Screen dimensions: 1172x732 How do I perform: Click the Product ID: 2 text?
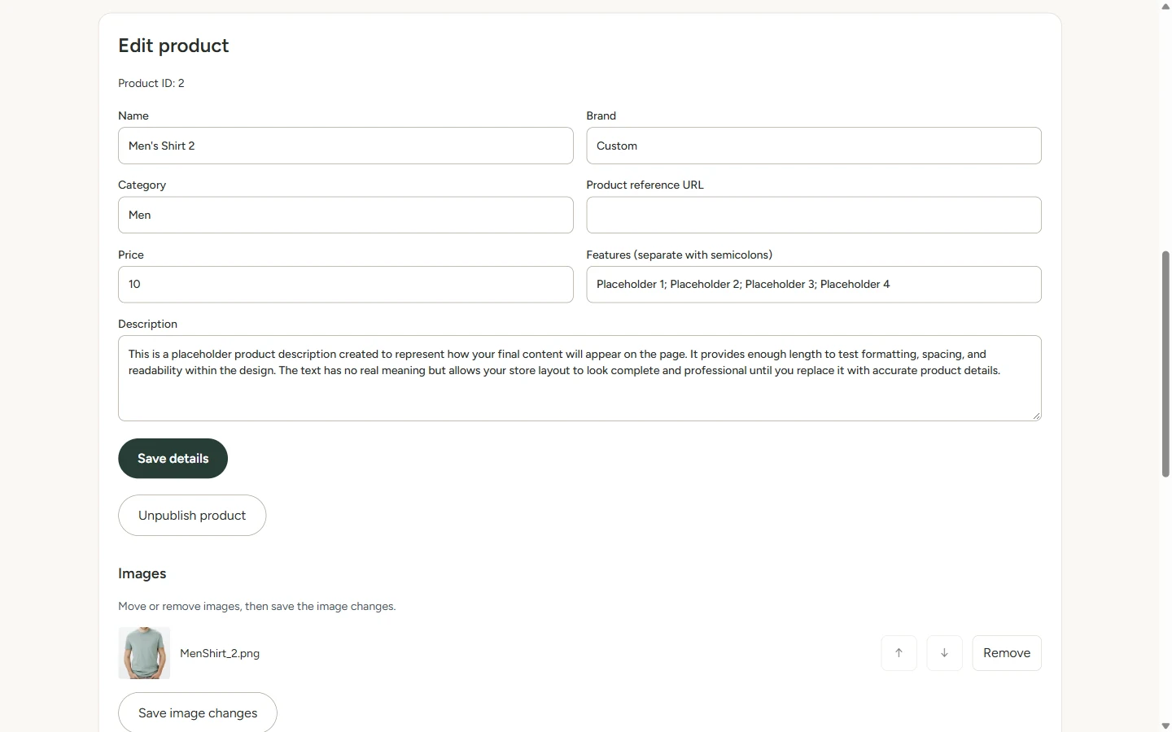(x=151, y=83)
